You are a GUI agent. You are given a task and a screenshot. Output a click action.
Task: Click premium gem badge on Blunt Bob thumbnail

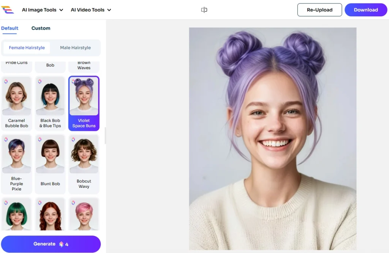(40, 140)
